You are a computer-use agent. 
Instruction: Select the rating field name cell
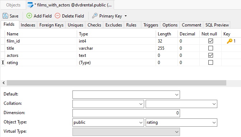coord(41,63)
